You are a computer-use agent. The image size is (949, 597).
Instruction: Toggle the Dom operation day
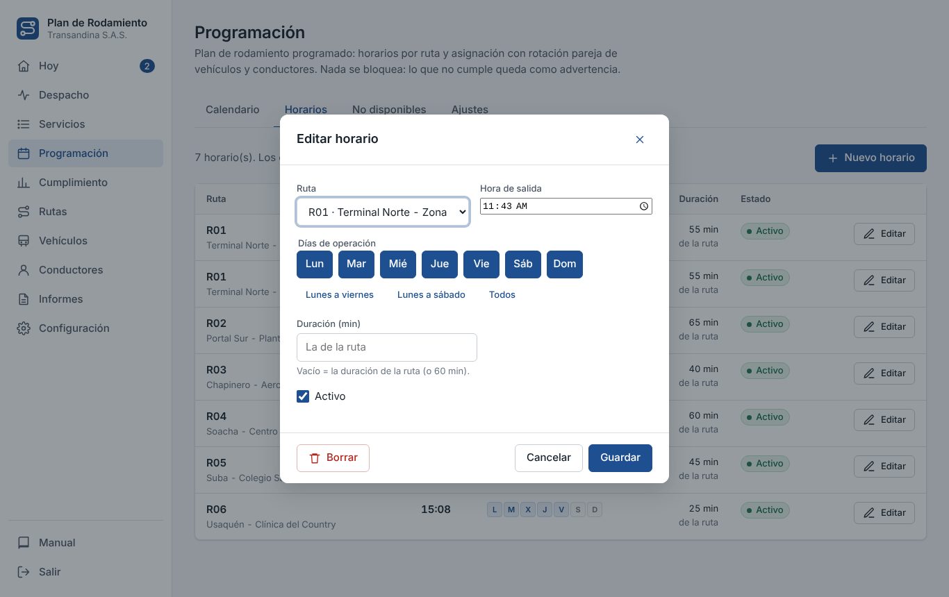click(565, 264)
